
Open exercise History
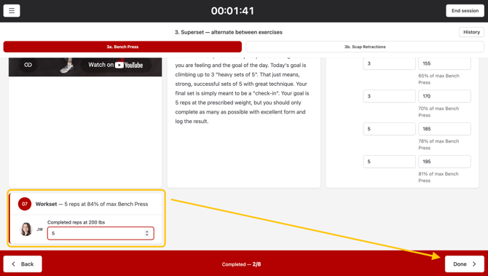(x=471, y=32)
